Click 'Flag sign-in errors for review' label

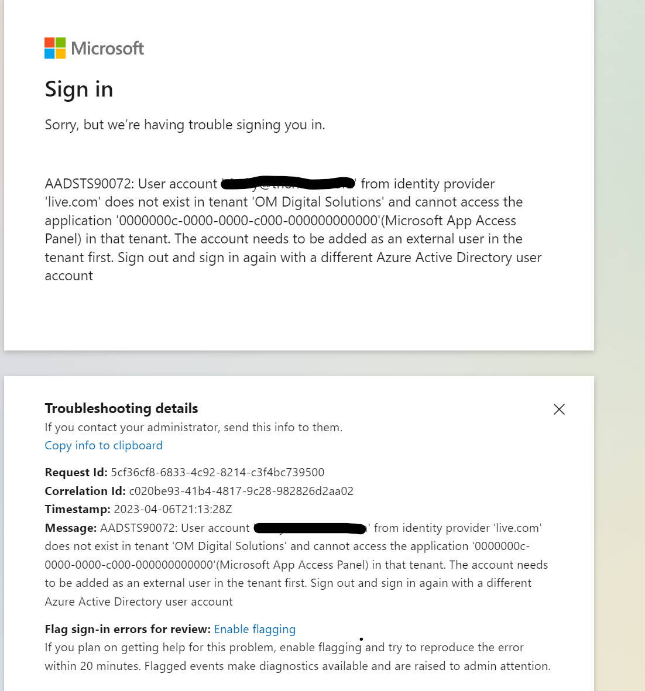coord(128,630)
